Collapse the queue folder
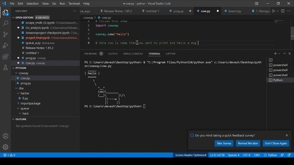The width and height of the screenshot is (294, 165). pos(18,108)
